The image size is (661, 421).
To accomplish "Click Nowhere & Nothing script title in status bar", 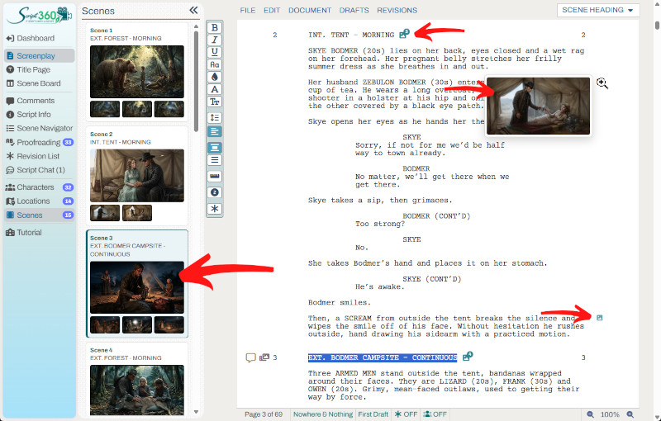I will coord(323,414).
